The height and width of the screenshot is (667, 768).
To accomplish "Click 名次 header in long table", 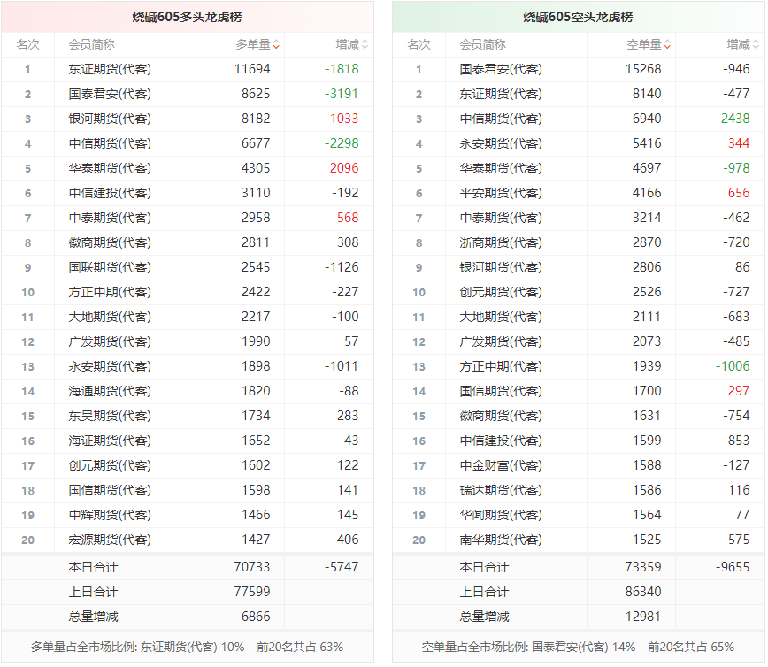I will tap(28, 44).
